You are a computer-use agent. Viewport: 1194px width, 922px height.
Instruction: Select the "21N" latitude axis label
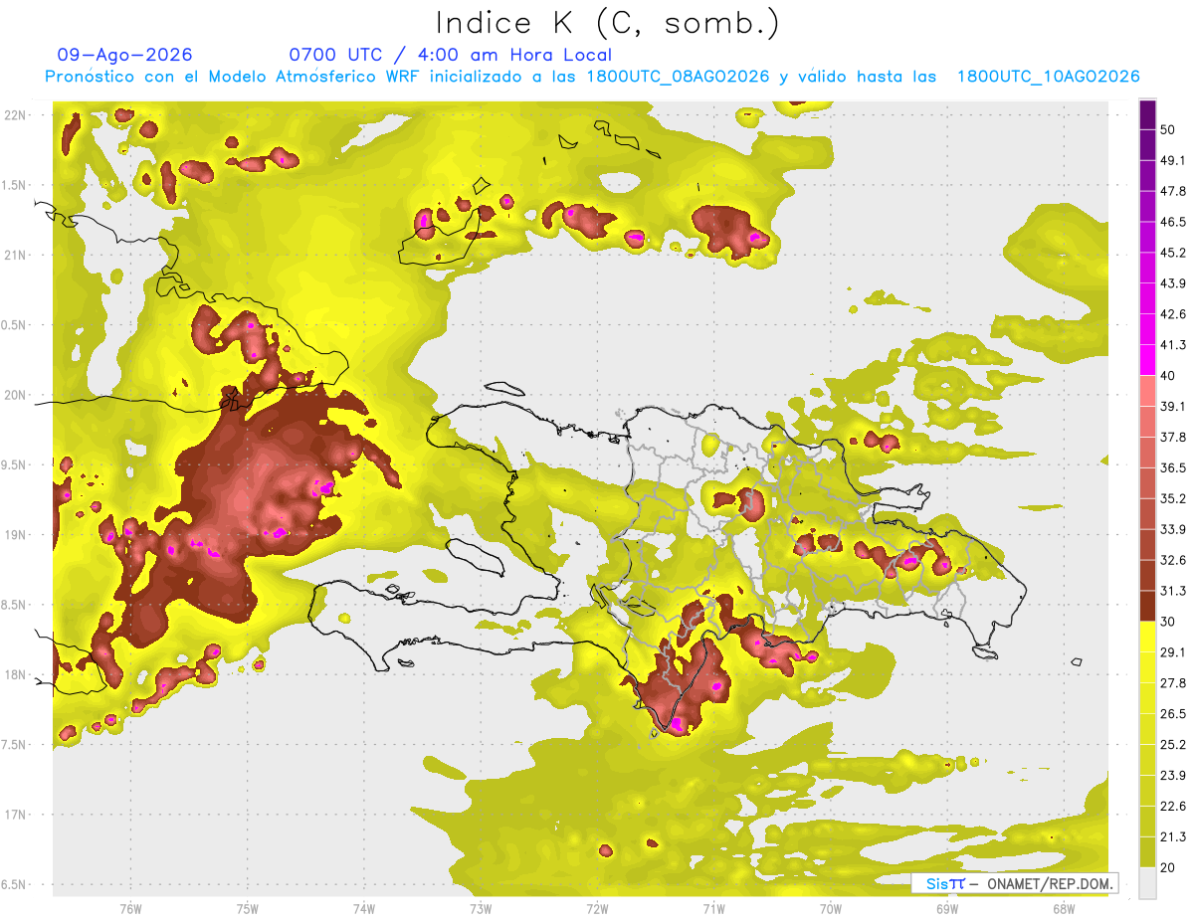pyautogui.click(x=15, y=255)
